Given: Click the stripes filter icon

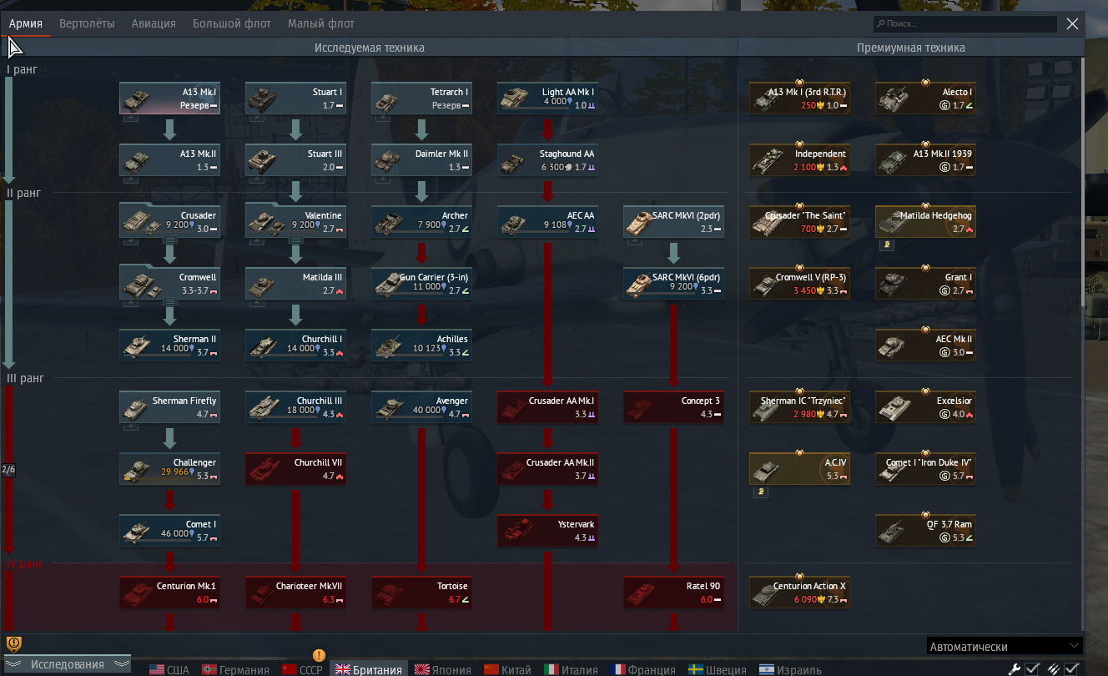Looking at the screenshot, I should pos(1055,668).
